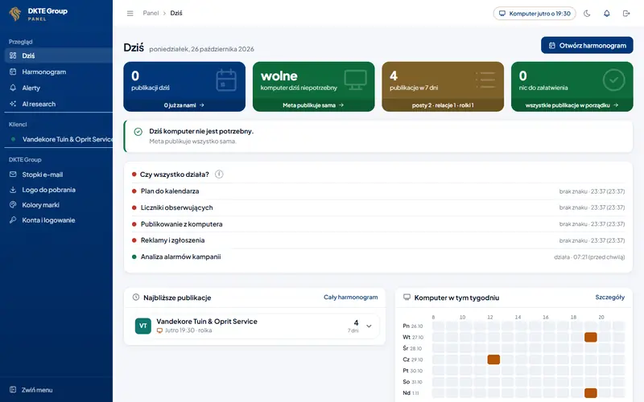Expand the Meta publikuje sama card link

(x=313, y=105)
